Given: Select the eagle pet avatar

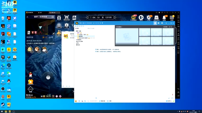Looking at the screenshot, I should point(44,49).
